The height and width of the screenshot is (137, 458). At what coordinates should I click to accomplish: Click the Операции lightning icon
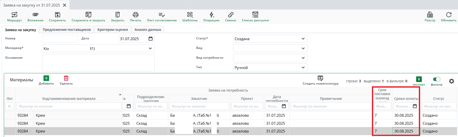coord(211,15)
